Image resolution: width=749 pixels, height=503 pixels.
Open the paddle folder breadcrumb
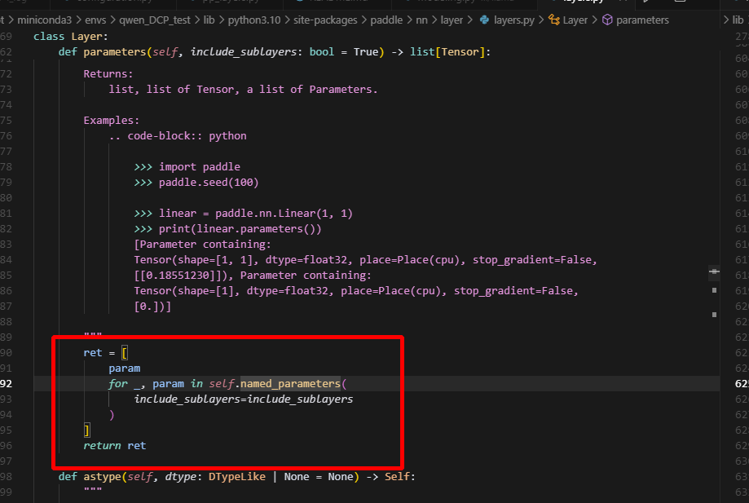pyautogui.click(x=408, y=20)
